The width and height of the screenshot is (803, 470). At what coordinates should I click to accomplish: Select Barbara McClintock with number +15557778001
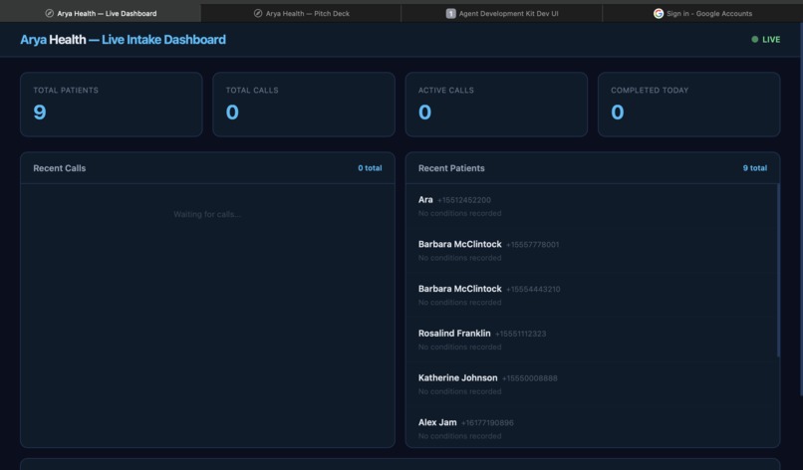point(591,250)
